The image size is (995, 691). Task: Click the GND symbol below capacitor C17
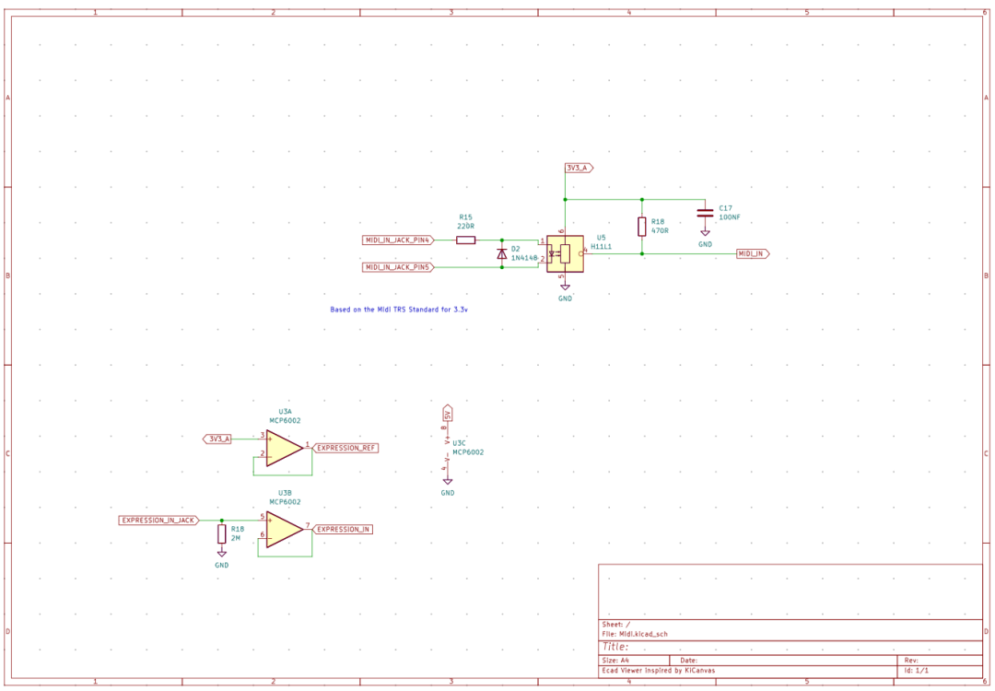click(x=705, y=233)
